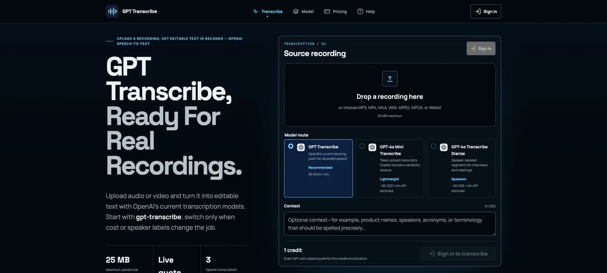
Task: Click the bold gpt-transcribe text in the description
Action: click(x=158, y=217)
